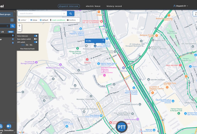Toggle road conditions traffic layer
197x134 pixels.
[57, 20]
